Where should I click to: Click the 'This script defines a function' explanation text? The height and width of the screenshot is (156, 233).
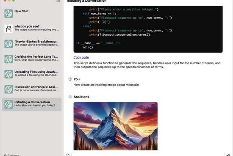point(147,65)
